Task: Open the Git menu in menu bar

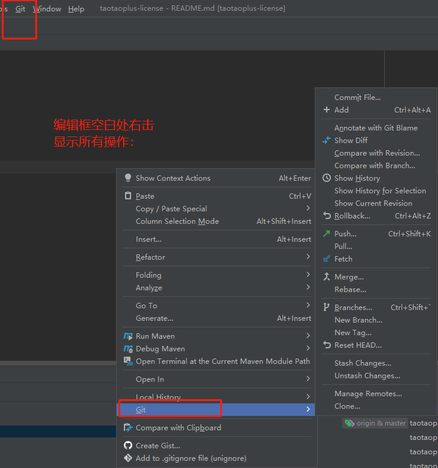Action: (20, 8)
